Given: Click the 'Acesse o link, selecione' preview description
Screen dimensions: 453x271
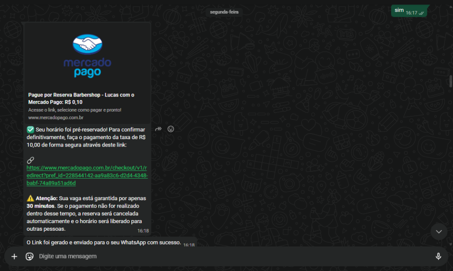Looking at the screenshot, I should [75, 110].
